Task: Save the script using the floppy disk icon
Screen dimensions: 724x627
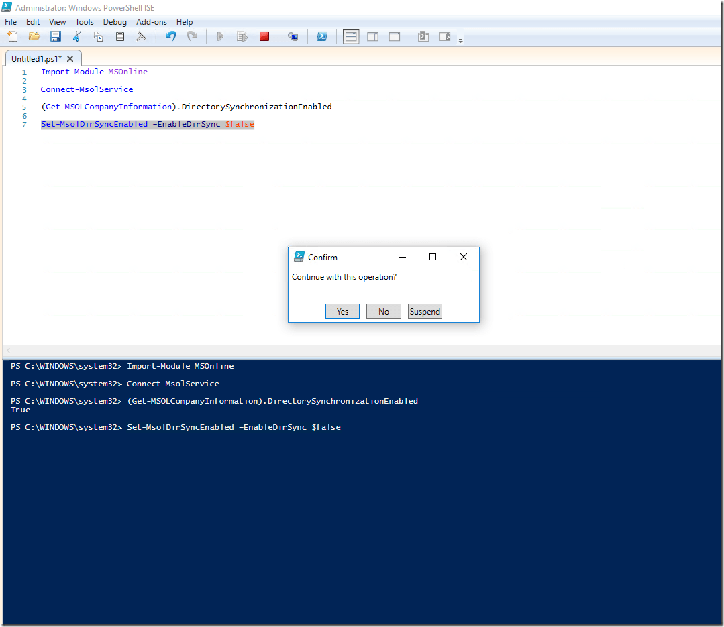Action: (x=55, y=36)
